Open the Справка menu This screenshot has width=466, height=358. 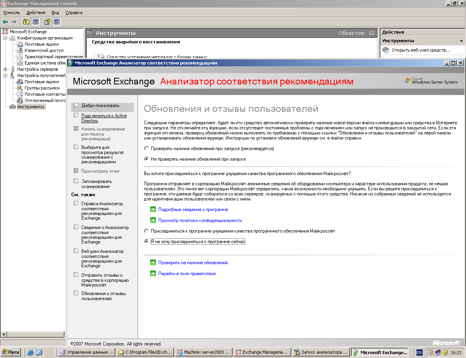(74, 13)
